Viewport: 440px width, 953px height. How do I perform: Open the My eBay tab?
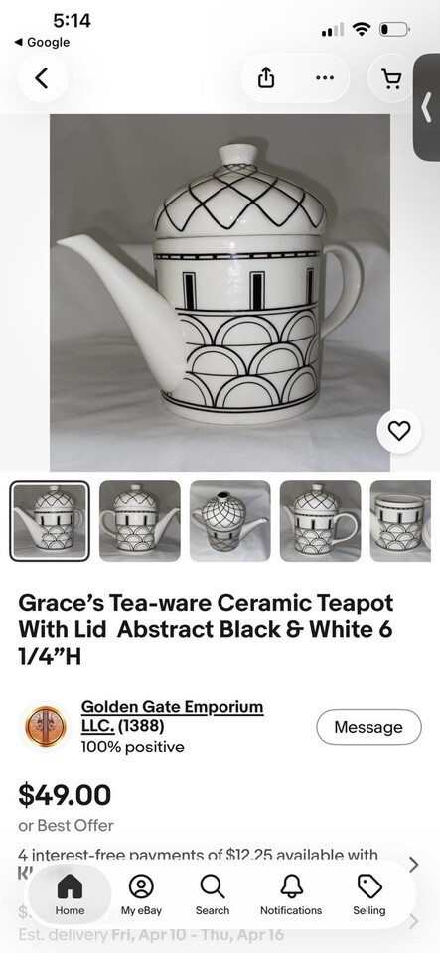click(141, 894)
